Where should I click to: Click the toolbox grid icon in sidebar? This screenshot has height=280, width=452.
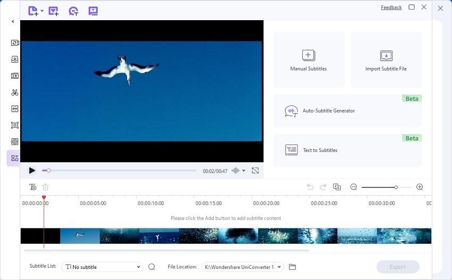[x=14, y=158]
